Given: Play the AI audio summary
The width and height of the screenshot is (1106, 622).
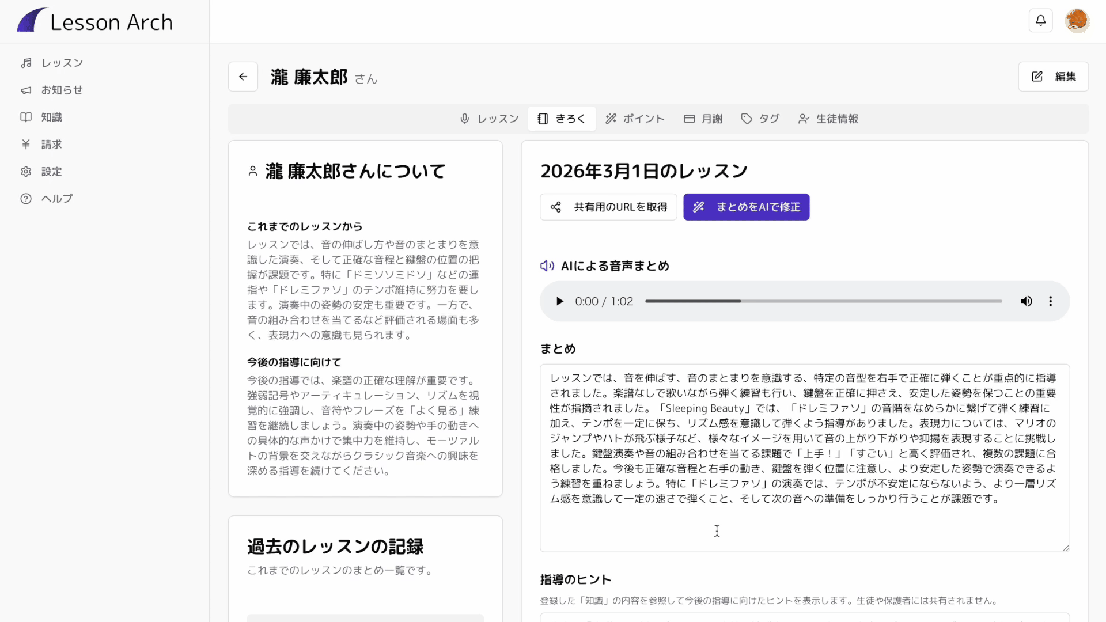Looking at the screenshot, I should pyautogui.click(x=559, y=301).
